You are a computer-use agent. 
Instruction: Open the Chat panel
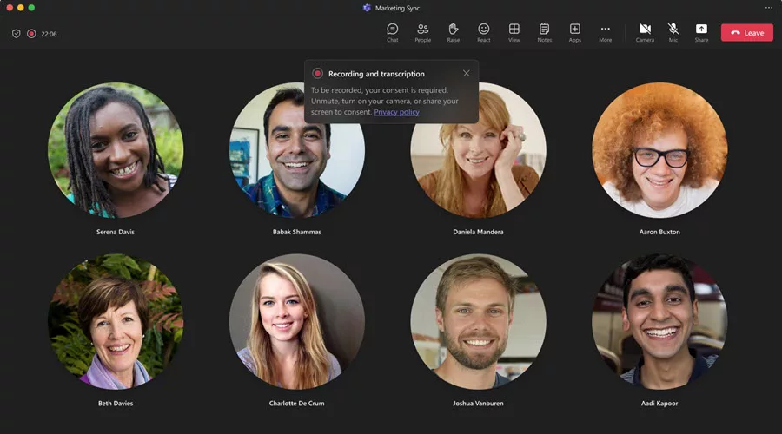[x=392, y=32]
